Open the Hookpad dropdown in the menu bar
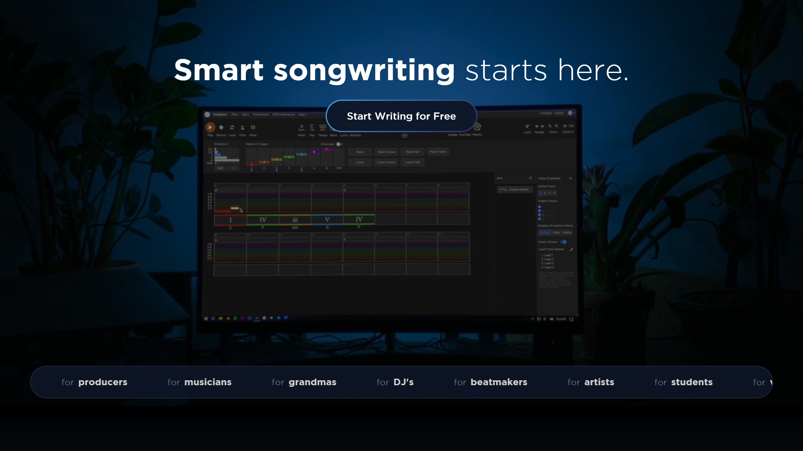The height and width of the screenshot is (451, 803). coord(220,115)
